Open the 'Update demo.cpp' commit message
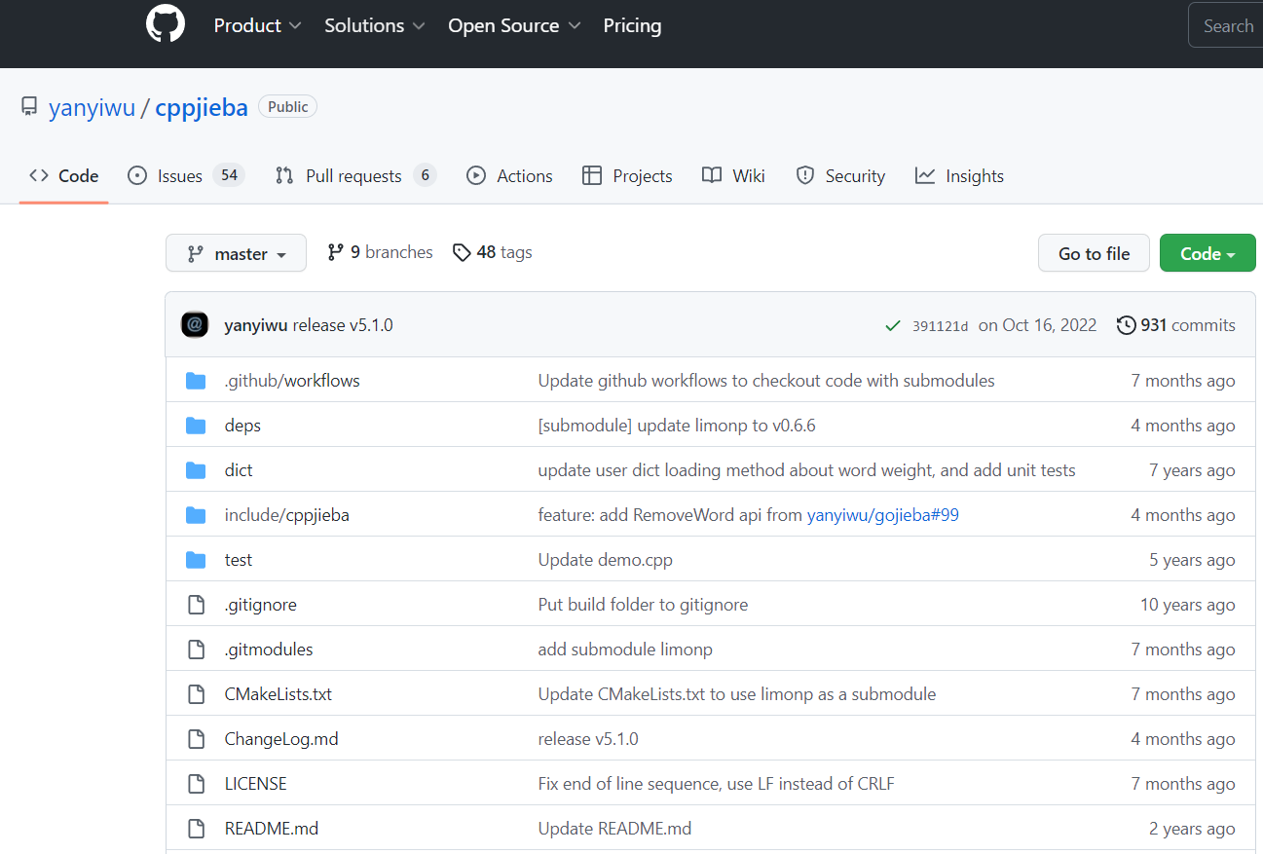 [x=606, y=560]
